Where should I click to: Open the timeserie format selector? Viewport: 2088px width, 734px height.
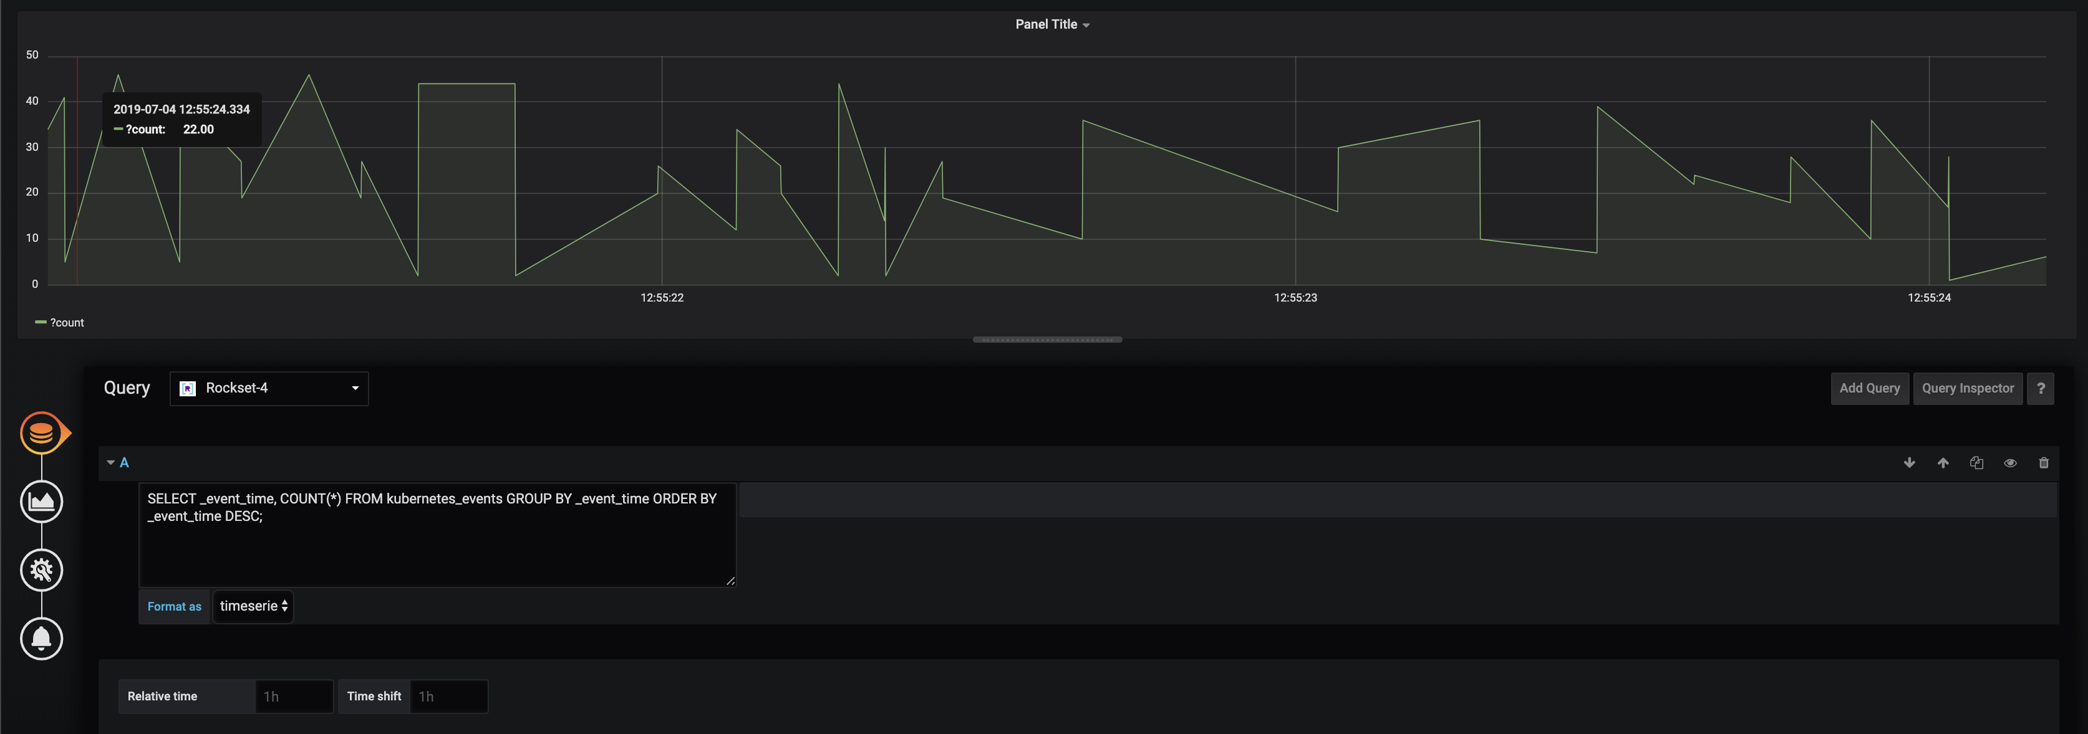tap(253, 606)
